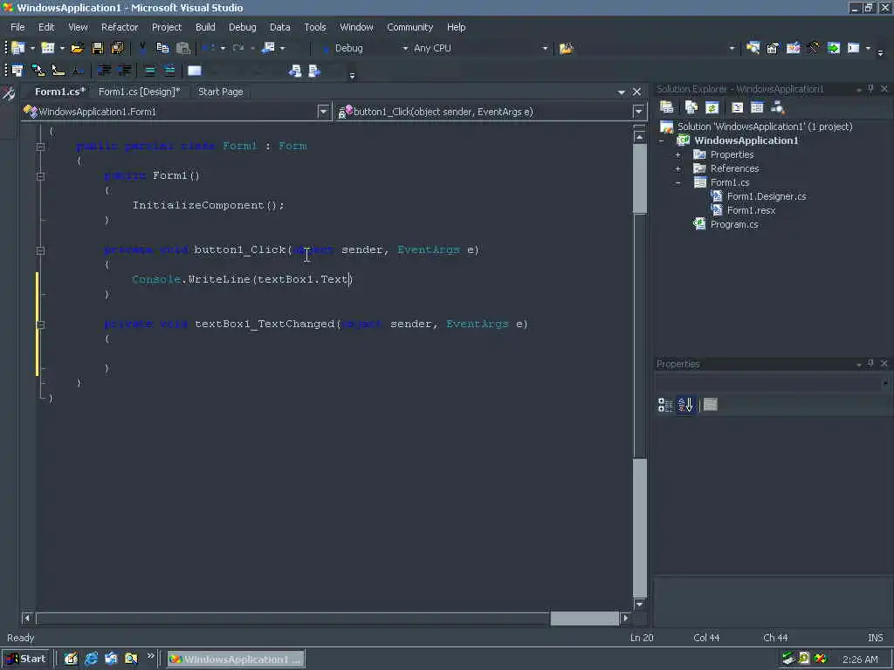Click the Uncomment Selected Lines icon

169,71
